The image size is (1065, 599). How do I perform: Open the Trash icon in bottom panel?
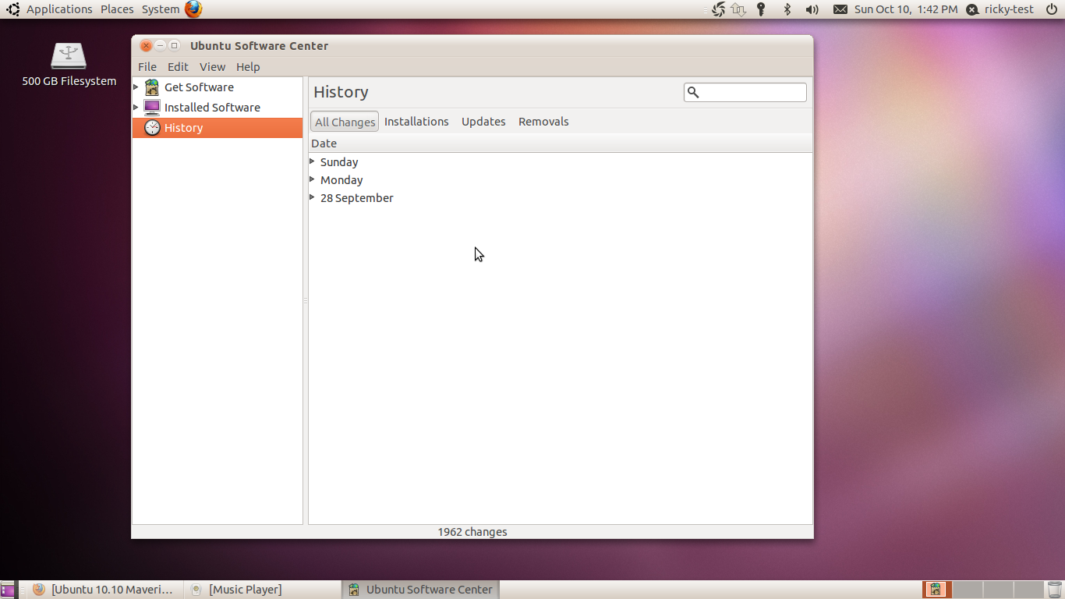point(1054,590)
